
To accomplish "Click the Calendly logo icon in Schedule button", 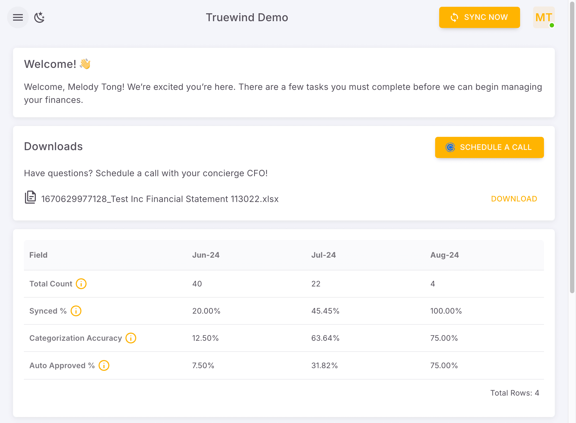I will coord(450,147).
